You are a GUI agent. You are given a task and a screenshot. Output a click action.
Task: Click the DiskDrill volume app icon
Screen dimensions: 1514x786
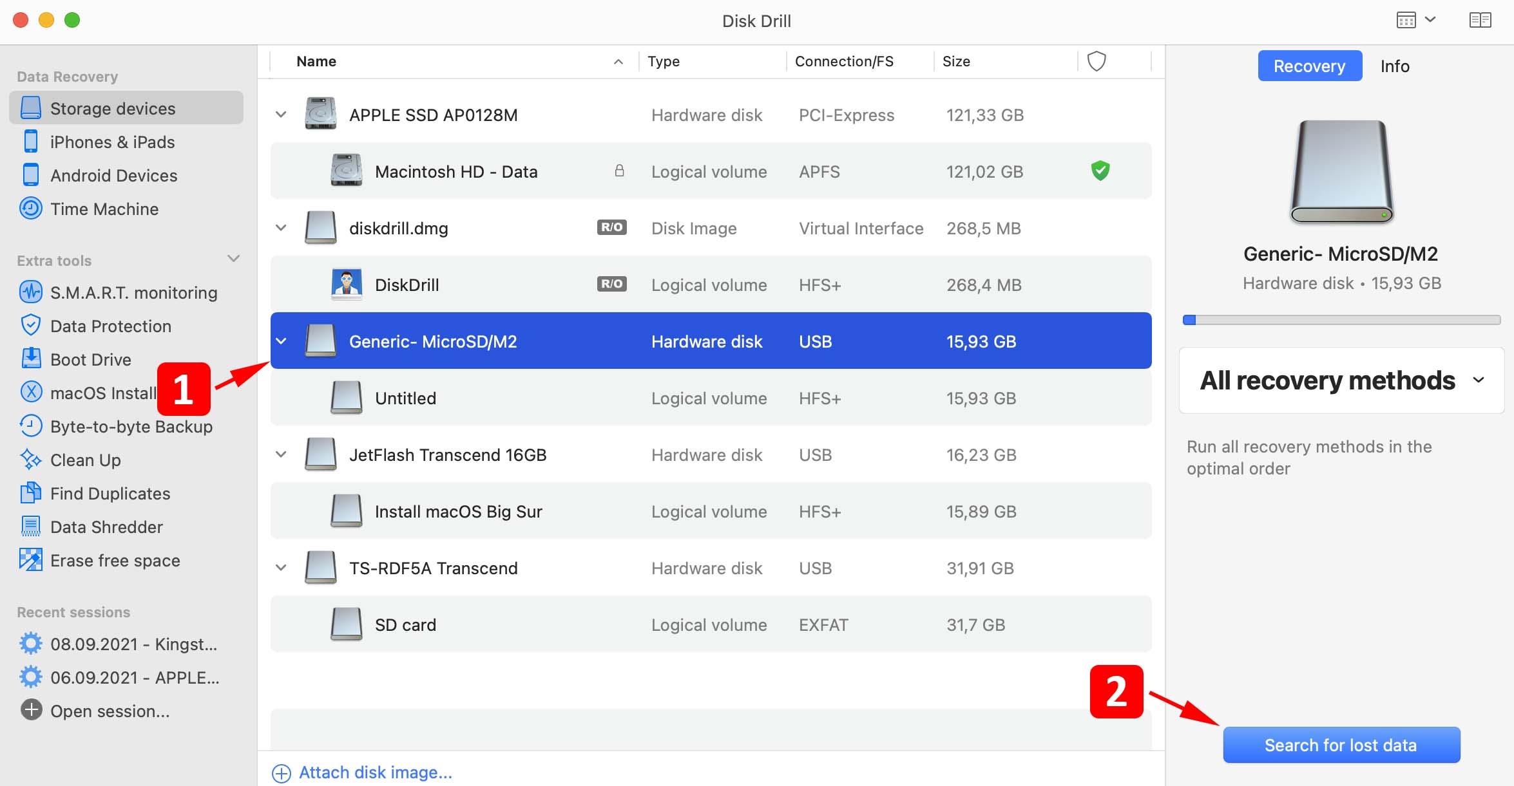[x=346, y=285]
